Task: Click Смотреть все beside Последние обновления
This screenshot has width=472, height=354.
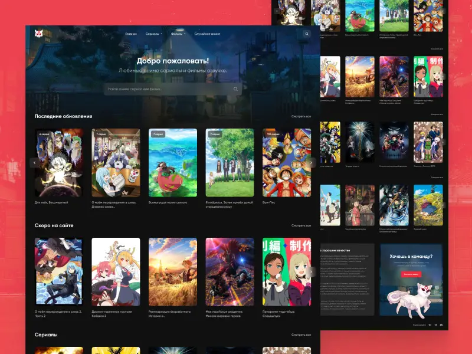Action: [x=301, y=116]
